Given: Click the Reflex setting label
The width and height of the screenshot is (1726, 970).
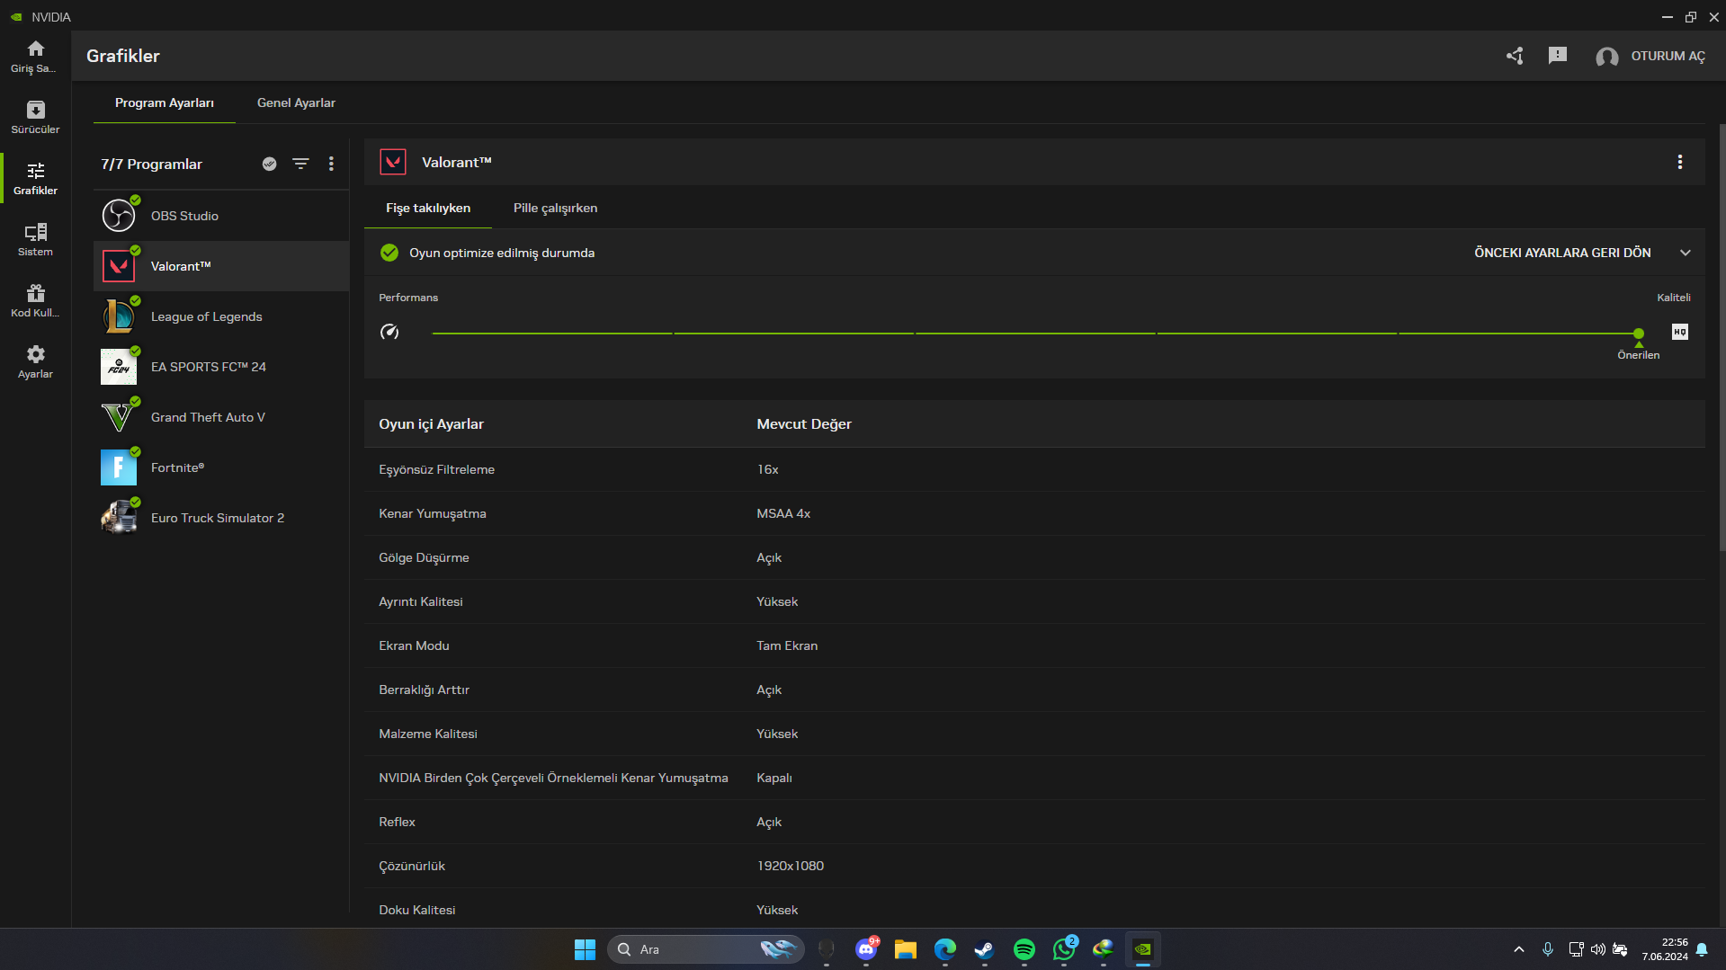Looking at the screenshot, I should 397,822.
